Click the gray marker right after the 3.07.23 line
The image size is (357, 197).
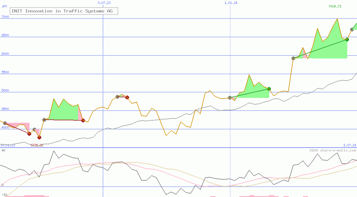coord(117,97)
